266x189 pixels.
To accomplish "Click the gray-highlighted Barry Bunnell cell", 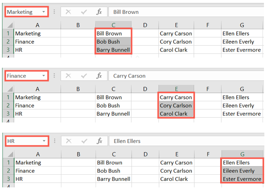I will tap(113, 50).
